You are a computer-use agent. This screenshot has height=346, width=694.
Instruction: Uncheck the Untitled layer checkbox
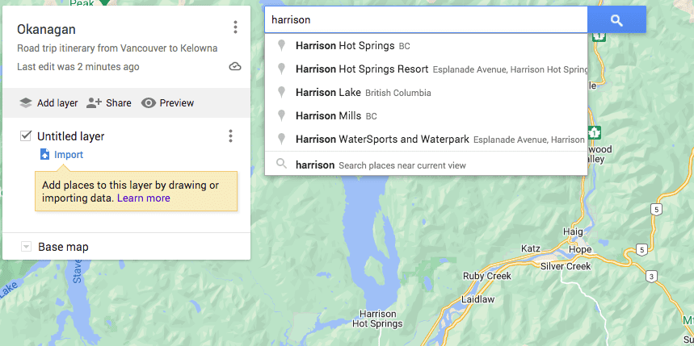tap(25, 136)
